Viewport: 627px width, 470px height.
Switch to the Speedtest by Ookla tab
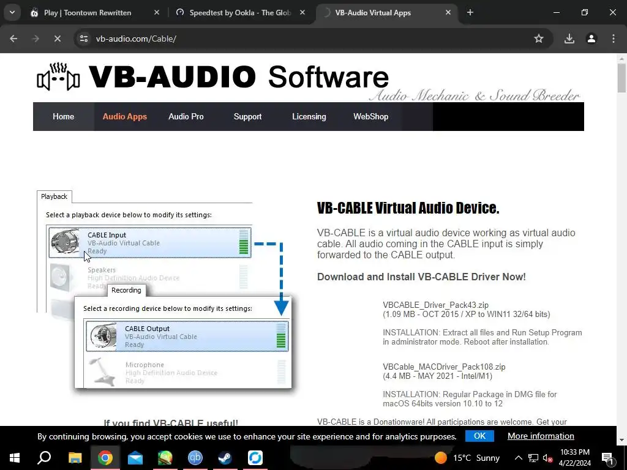[240, 13]
